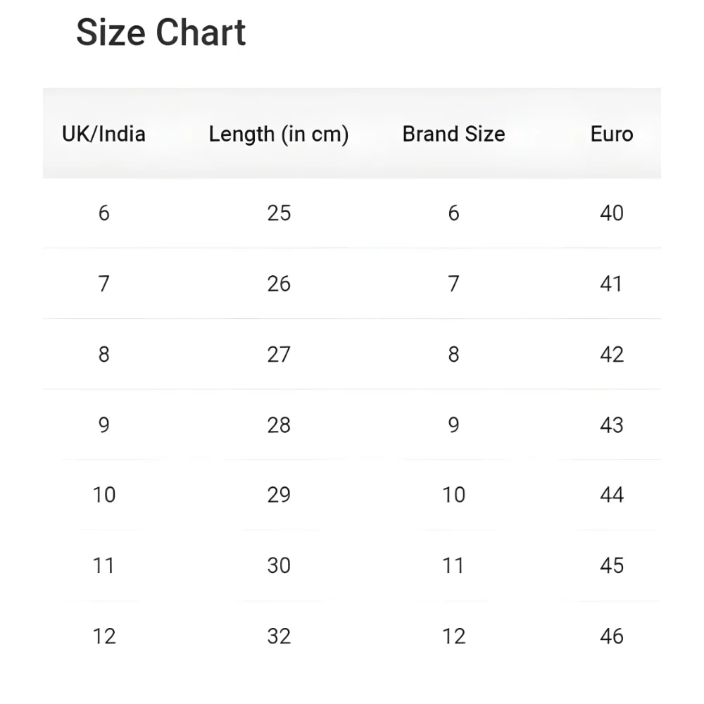Click the 25 cm length value
Screen dimensions: 704x704
(279, 213)
